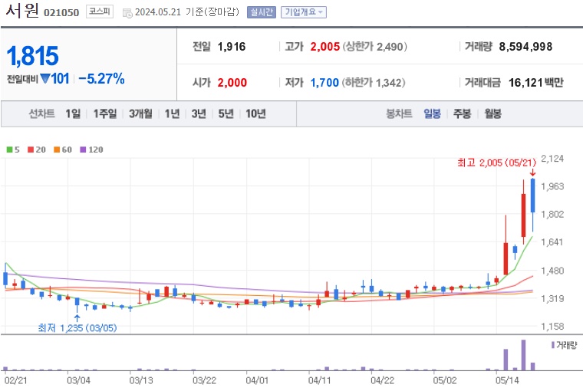Click the current price 1,815
The height and width of the screenshot is (391, 583).
coord(33,56)
